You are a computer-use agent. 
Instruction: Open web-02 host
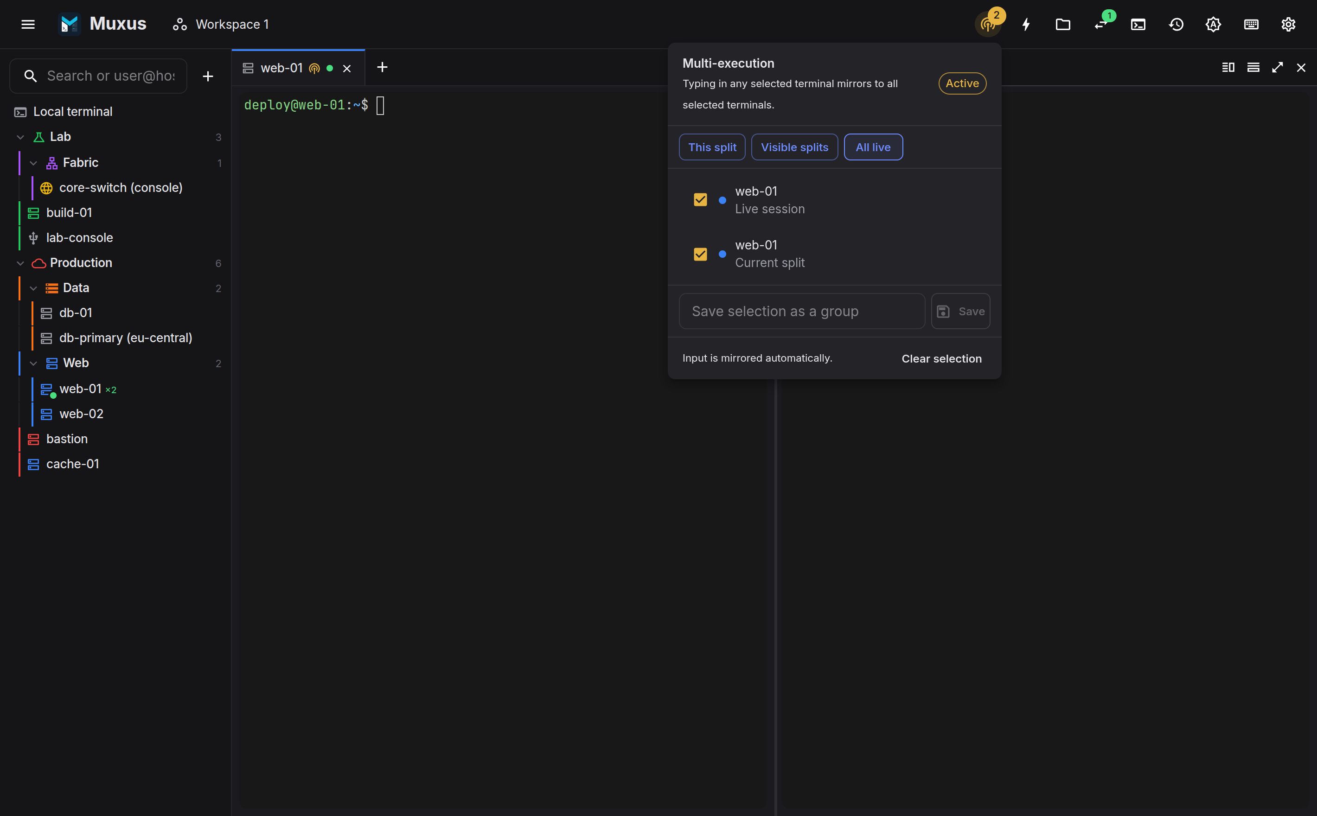[81, 414]
